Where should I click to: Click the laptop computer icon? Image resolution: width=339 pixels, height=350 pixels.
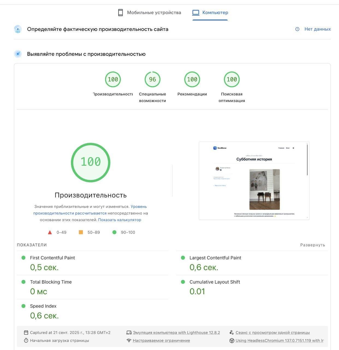[196, 13]
